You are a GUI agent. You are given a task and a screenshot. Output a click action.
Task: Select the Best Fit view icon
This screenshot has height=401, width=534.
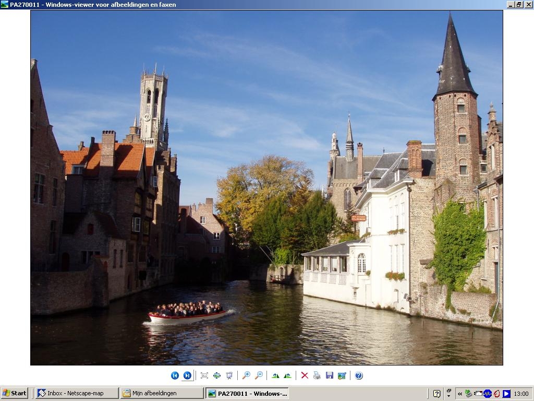click(204, 375)
